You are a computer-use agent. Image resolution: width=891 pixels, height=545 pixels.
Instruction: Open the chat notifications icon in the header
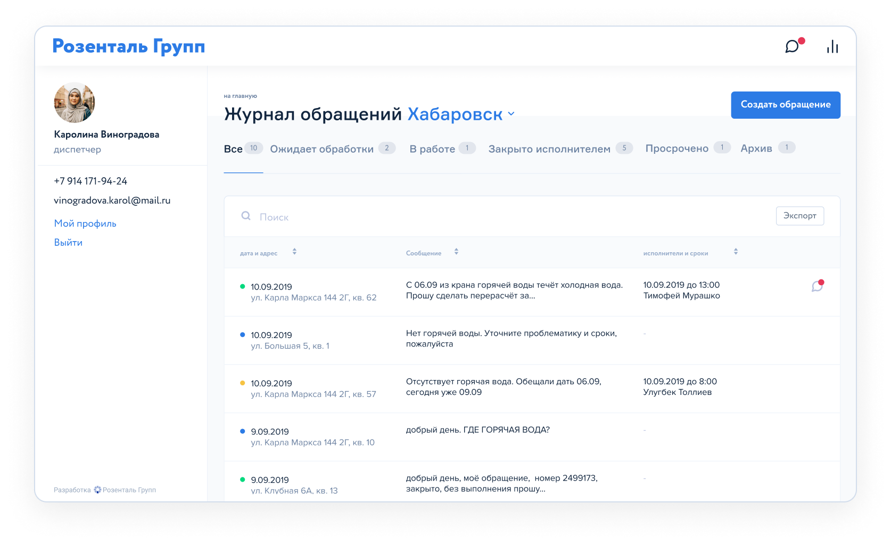point(793,47)
